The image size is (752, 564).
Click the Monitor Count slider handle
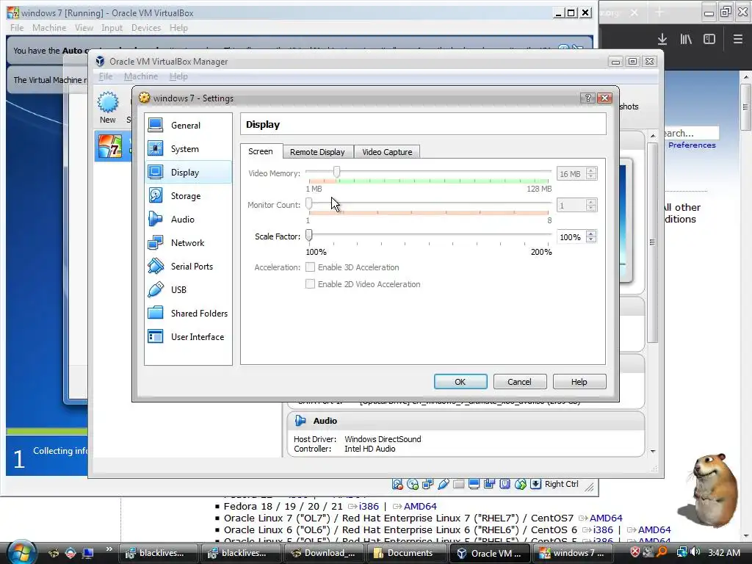309,203
